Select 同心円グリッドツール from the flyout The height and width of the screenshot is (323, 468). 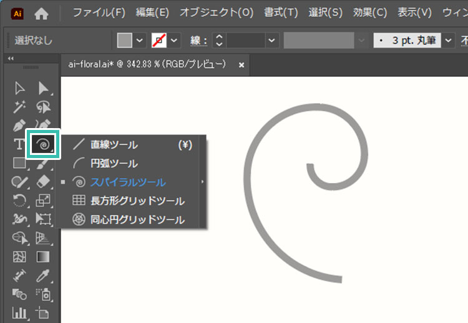click(137, 220)
